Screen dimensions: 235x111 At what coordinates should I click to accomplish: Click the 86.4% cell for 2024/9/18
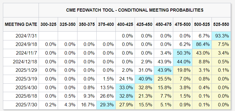pyautogui.click(x=202, y=44)
